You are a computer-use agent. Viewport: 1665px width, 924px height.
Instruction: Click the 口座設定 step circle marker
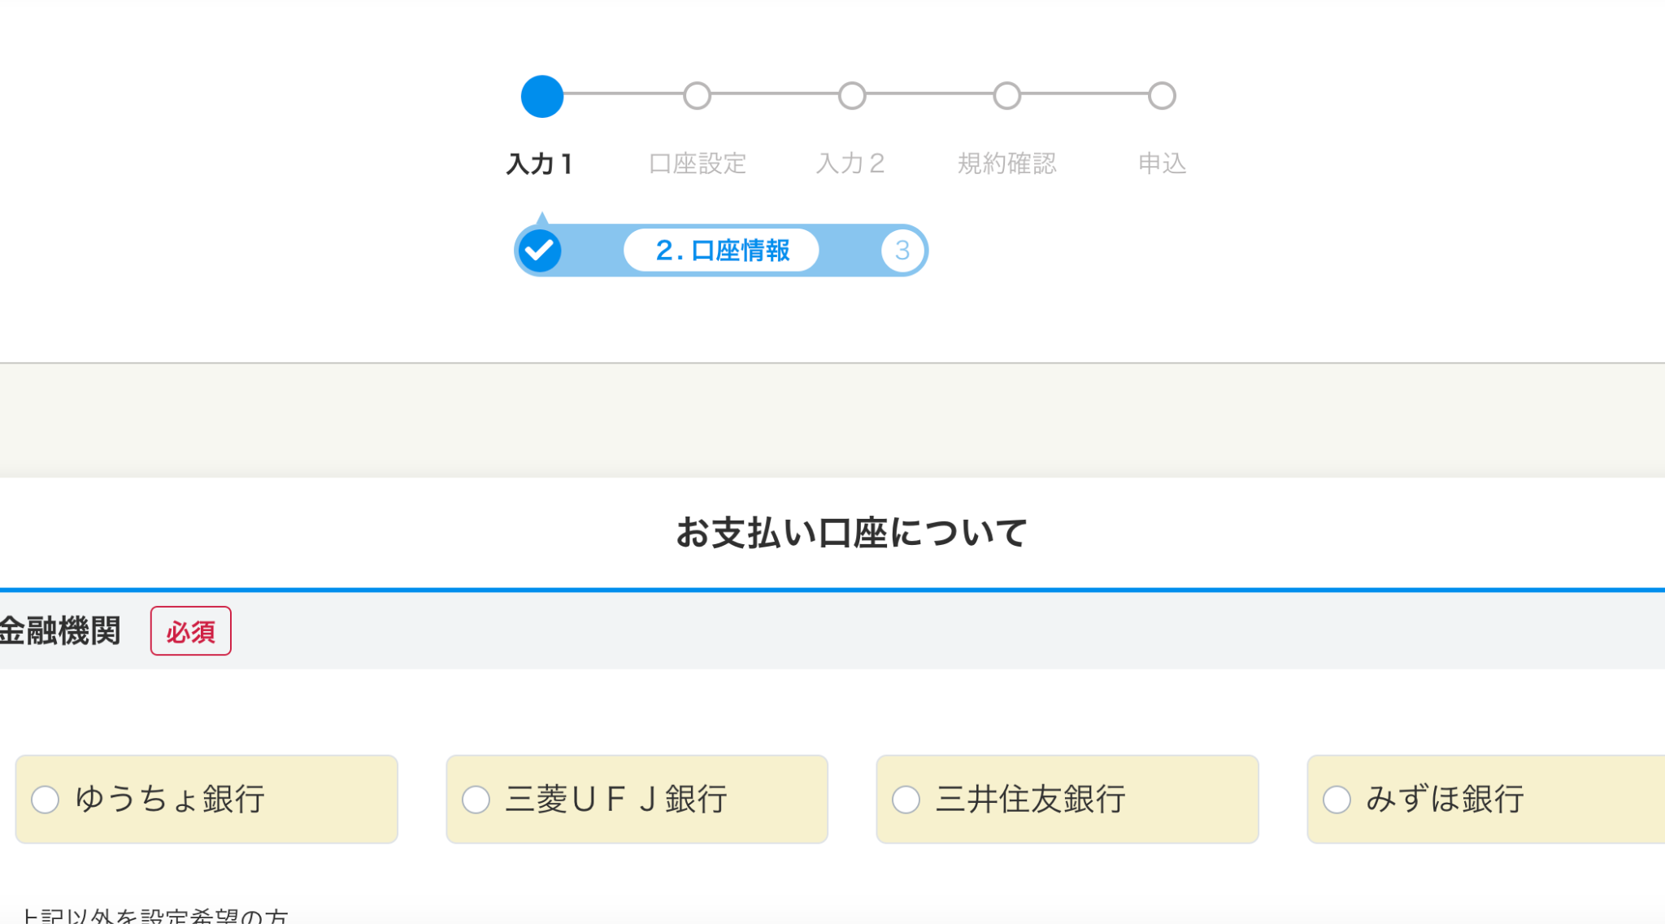(x=697, y=96)
